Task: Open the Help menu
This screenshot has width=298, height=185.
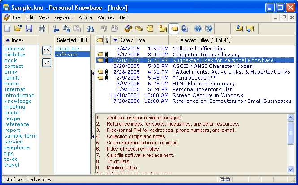Action: 125,17
